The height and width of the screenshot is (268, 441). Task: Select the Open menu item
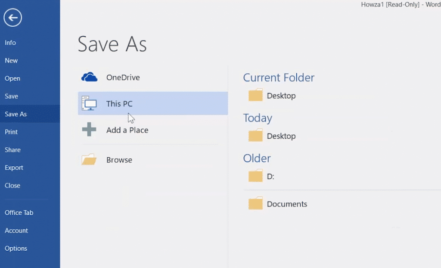click(12, 78)
